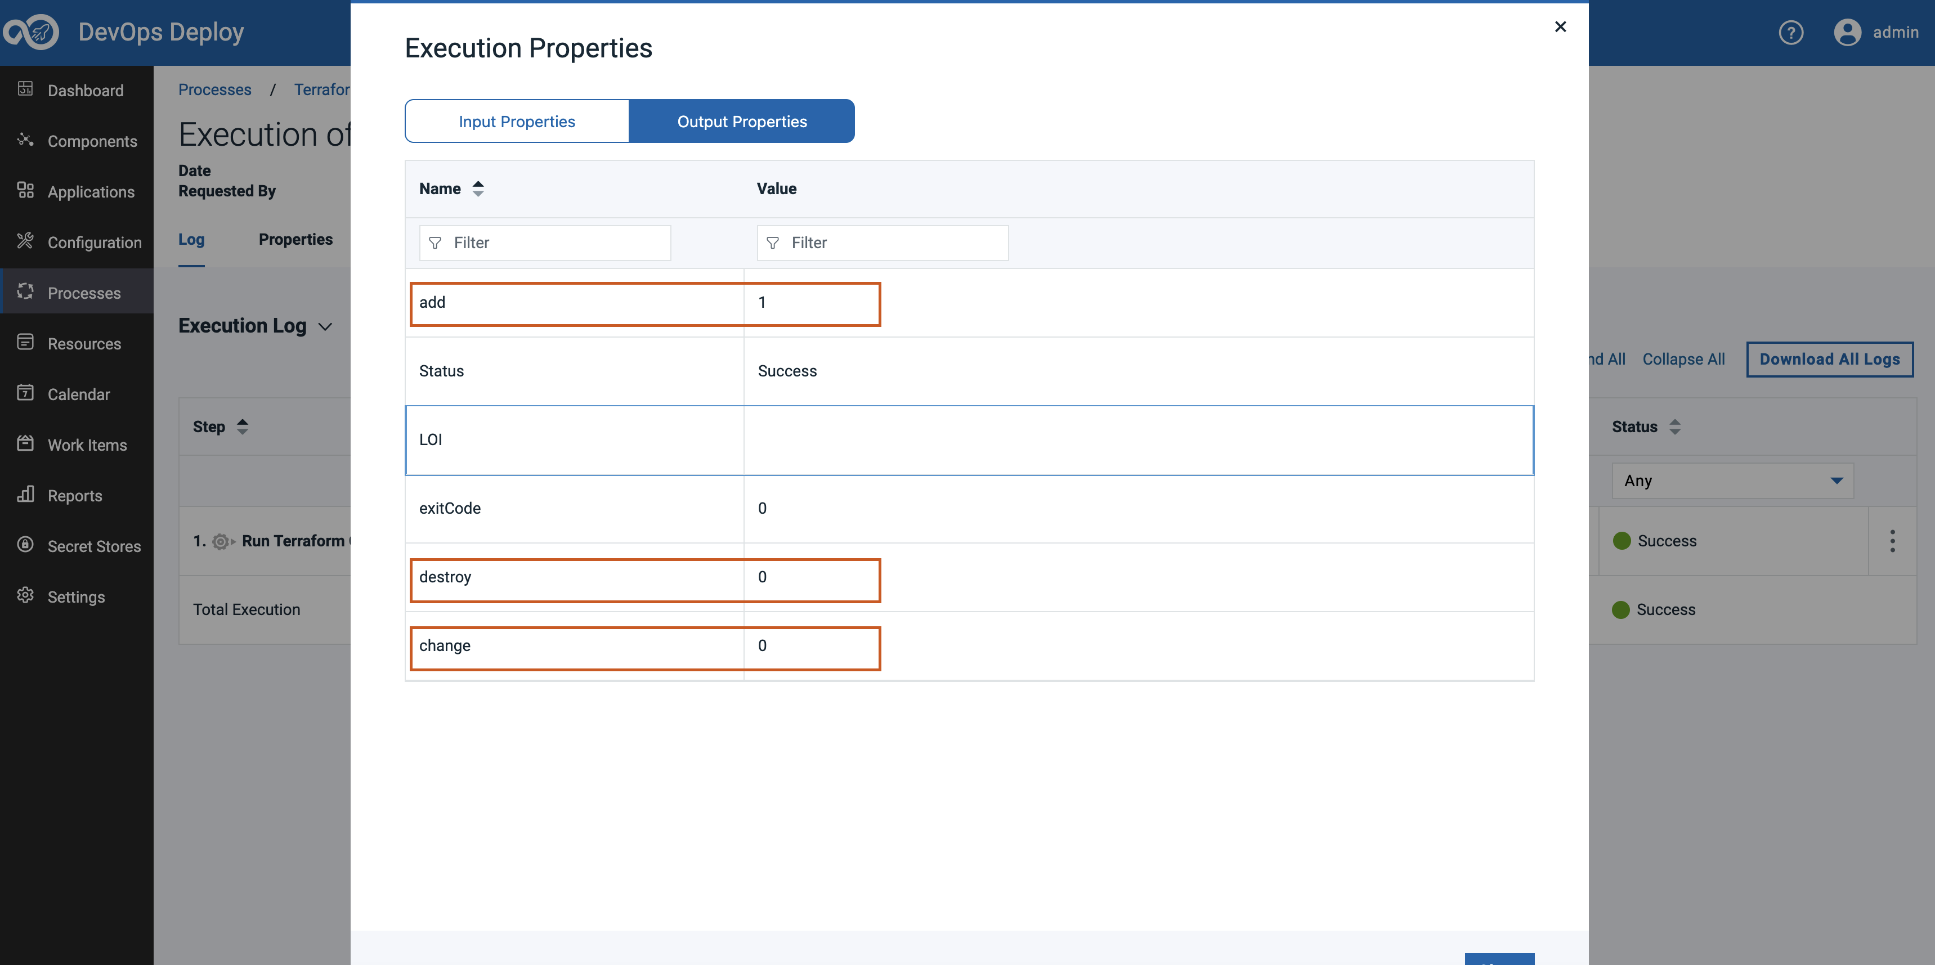Click the Download All Logs button

1829,359
